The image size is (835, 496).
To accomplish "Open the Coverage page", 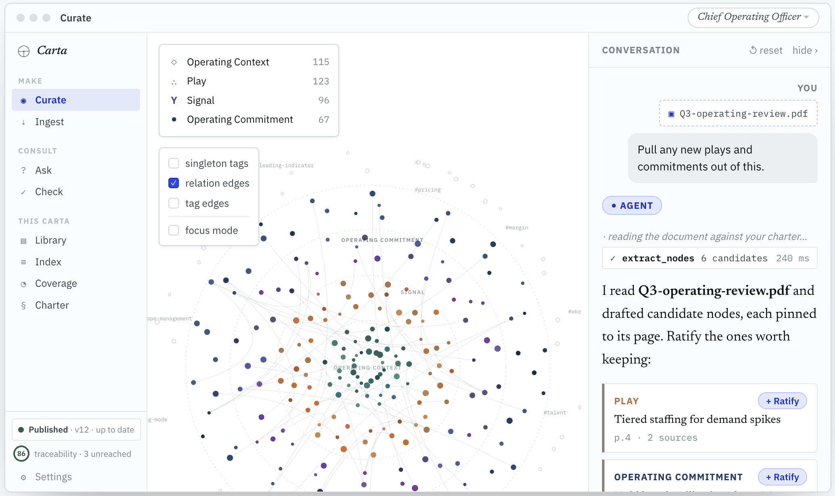I will [x=76, y=283].
